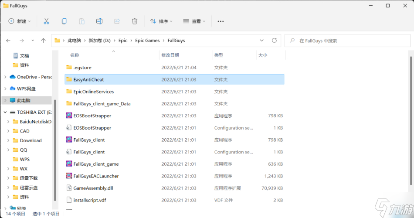This screenshot has height=218, width=414.
Task: Click the installscript.vdf file icon
Action: (69, 200)
